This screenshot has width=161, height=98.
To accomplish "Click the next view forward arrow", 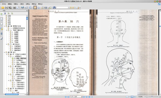I will pos(92,97).
